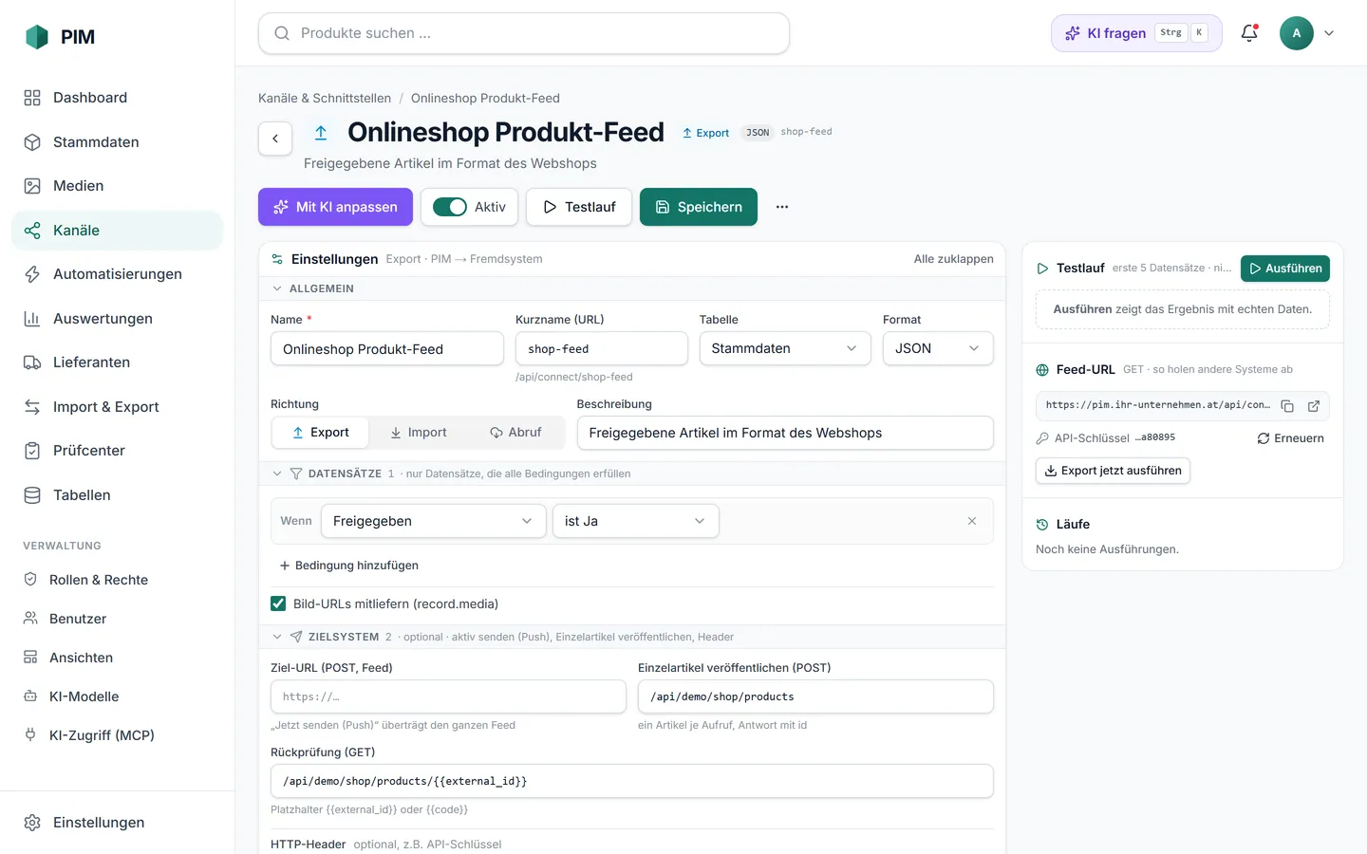Click KI fragen button
1367x854 pixels.
pos(1136,33)
